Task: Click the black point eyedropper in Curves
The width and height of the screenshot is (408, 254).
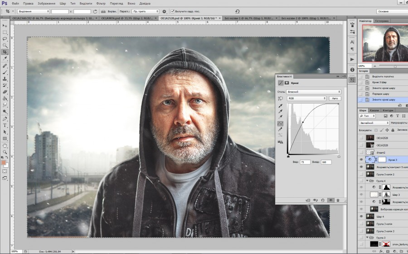Action: click(281, 106)
